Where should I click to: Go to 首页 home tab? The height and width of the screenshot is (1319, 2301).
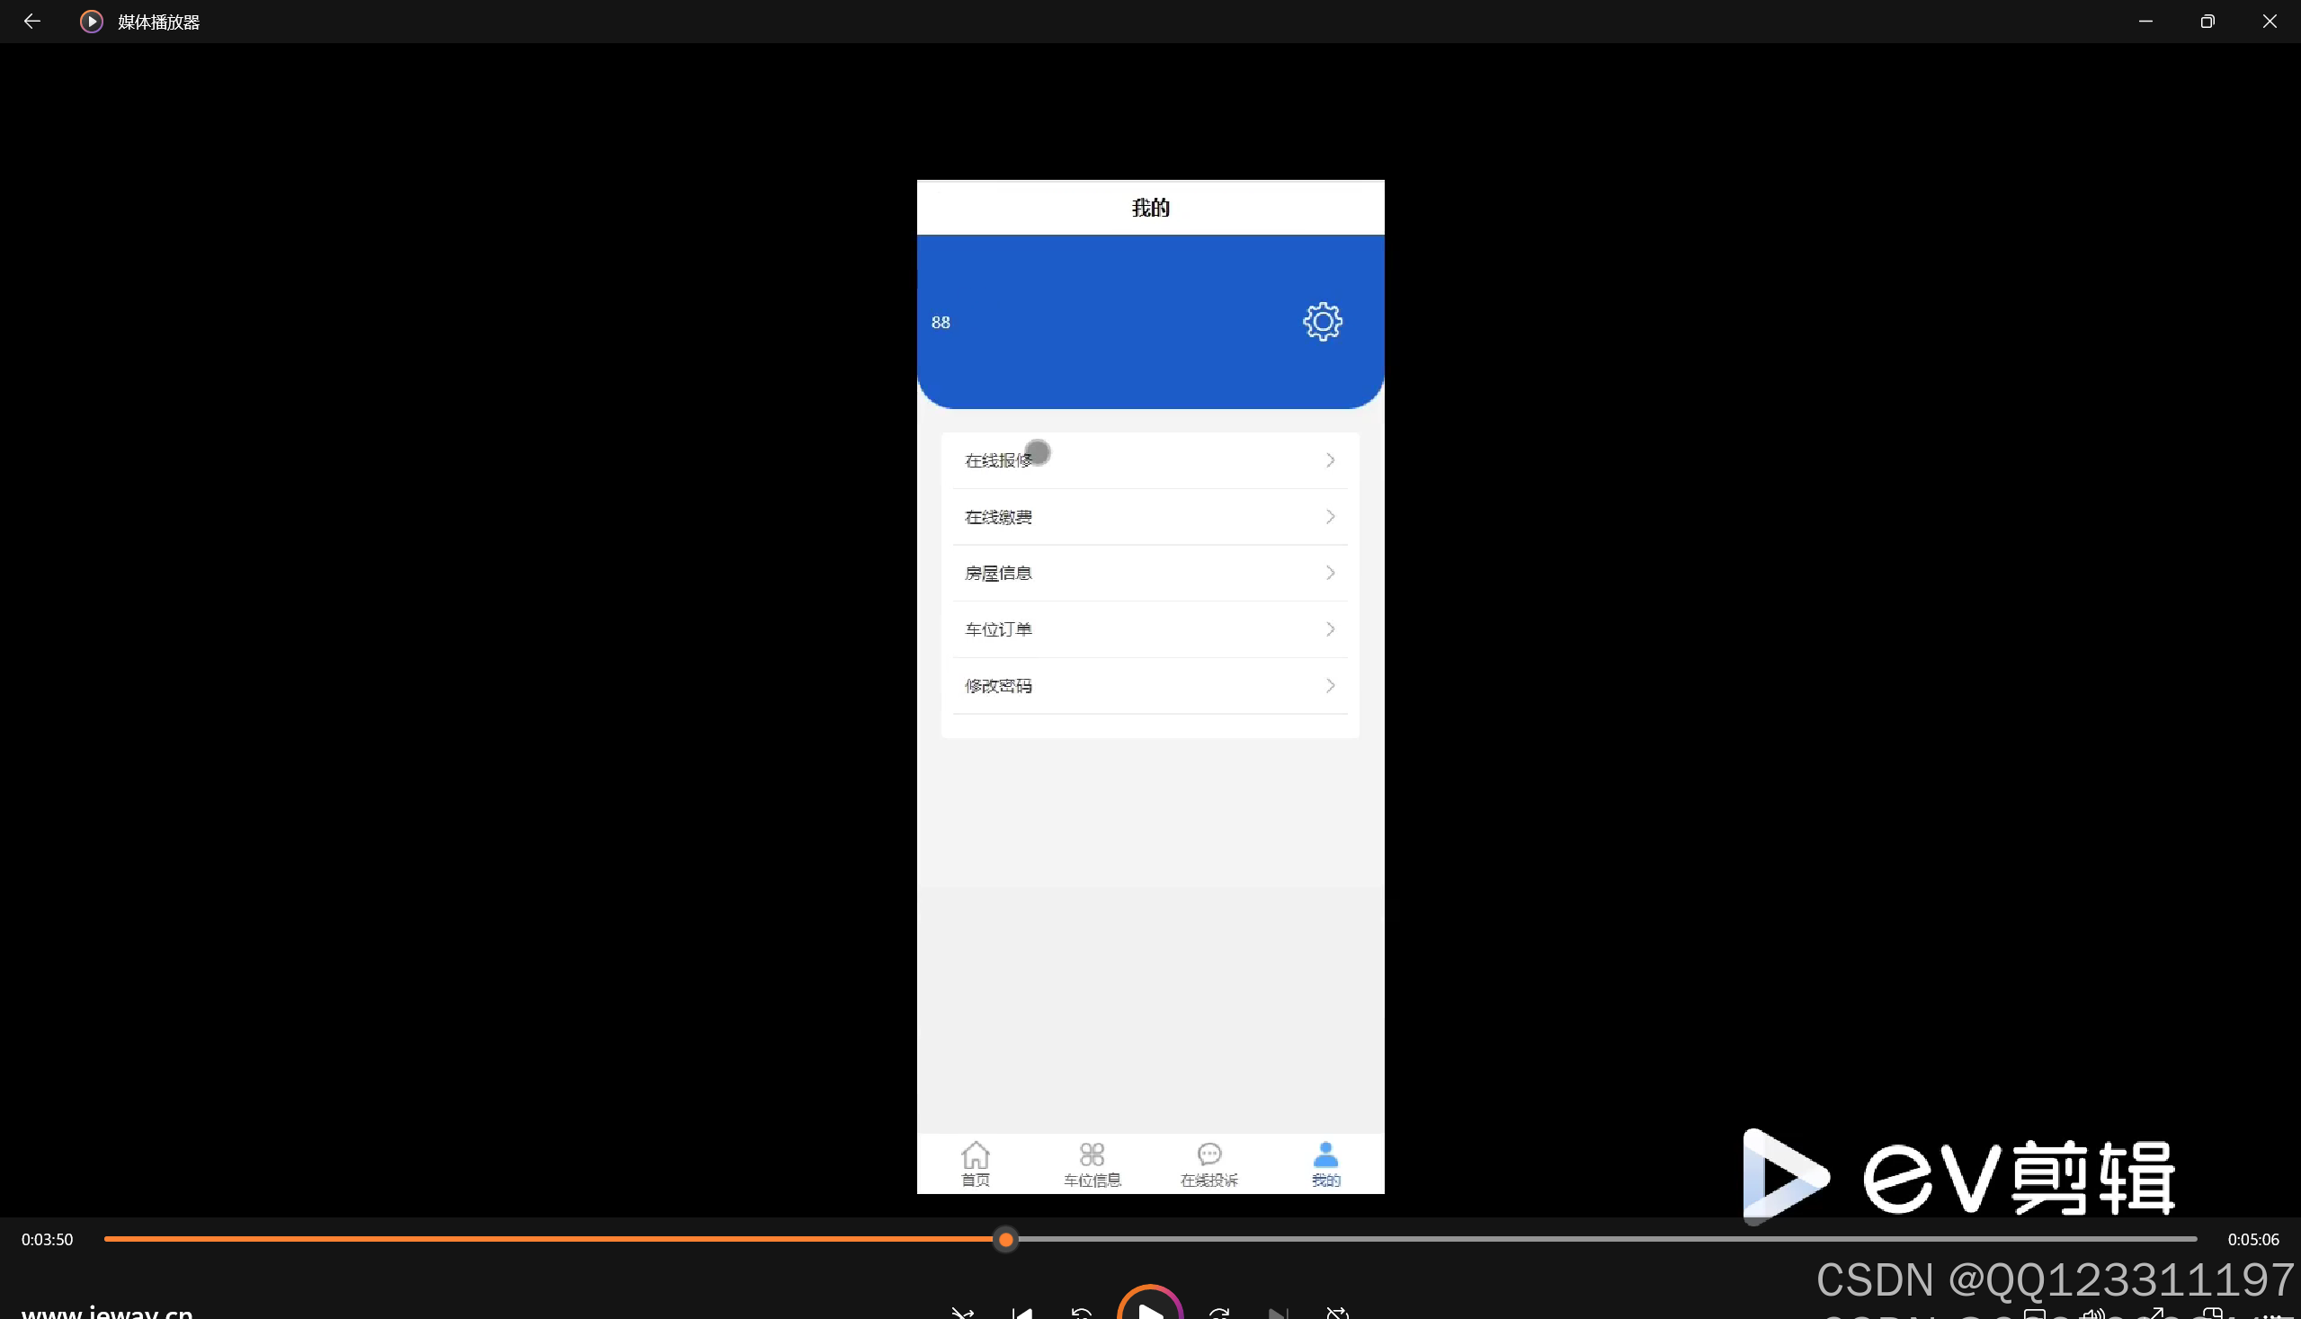pos(975,1163)
